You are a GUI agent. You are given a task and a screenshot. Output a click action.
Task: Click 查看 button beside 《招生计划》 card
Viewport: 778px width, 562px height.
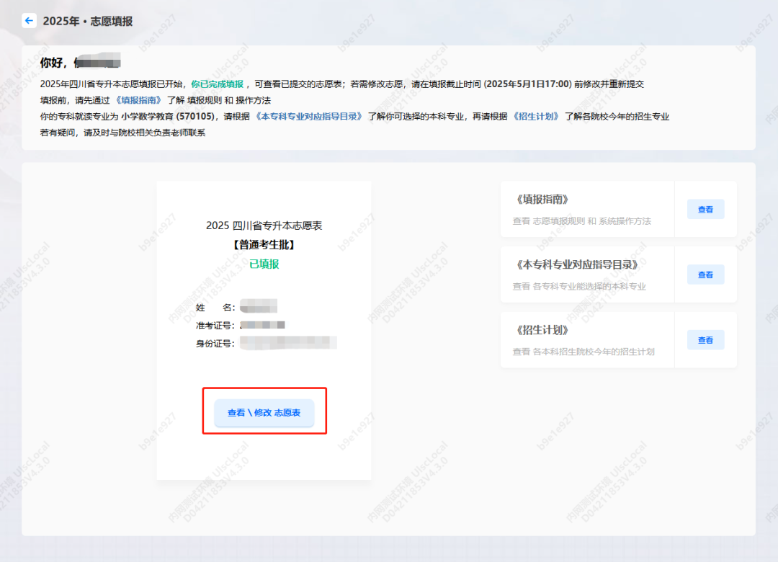pos(705,340)
